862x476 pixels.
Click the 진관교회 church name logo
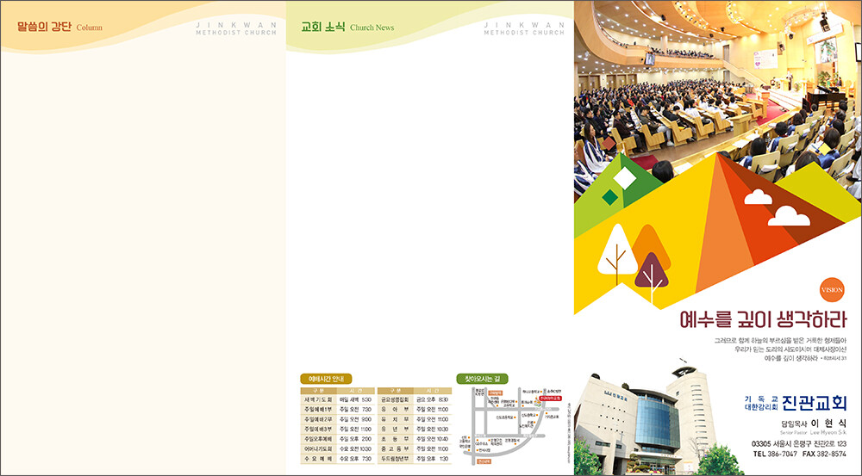click(x=815, y=403)
